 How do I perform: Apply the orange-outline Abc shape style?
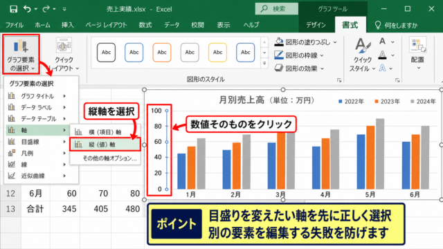pos(162,53)
